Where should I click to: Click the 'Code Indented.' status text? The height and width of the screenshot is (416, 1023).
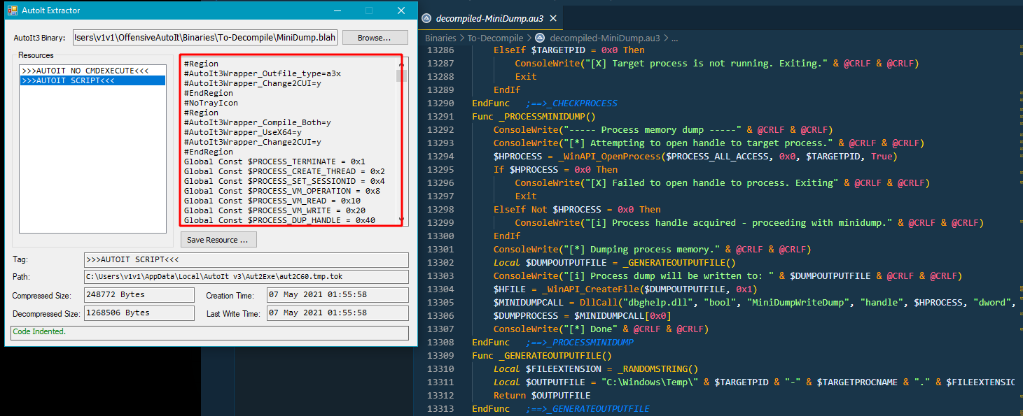39,331
